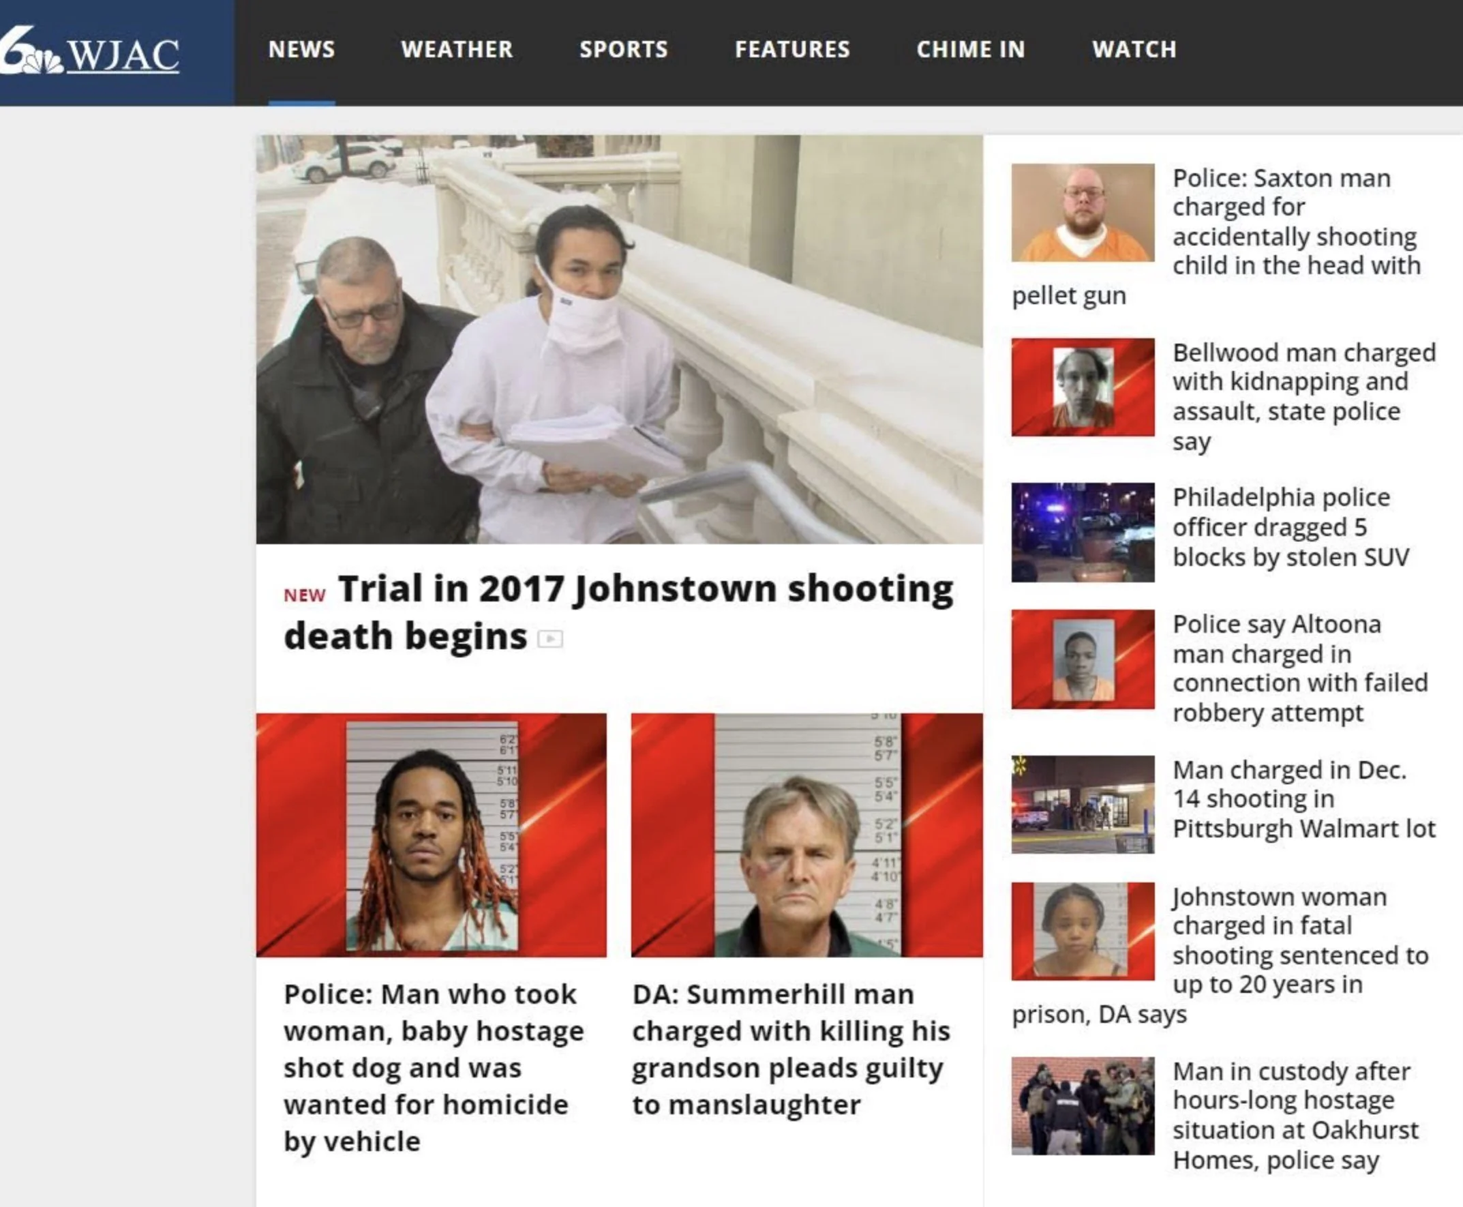Go to the Sports section
Viewport: 1463px width, 1207px height.
tap(623, 49)
